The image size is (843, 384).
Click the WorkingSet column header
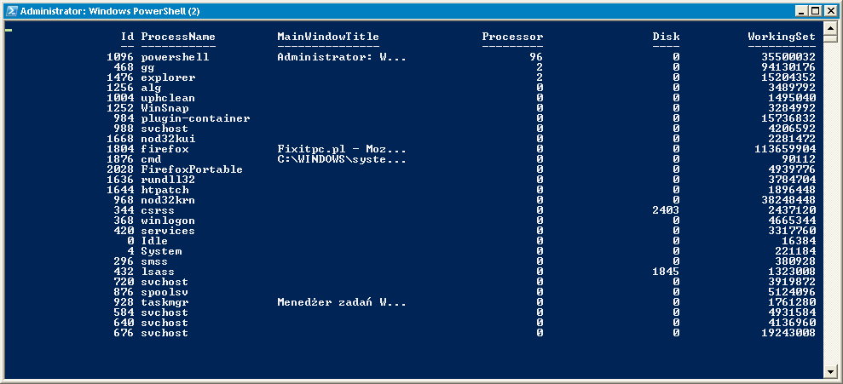[782, 37]
